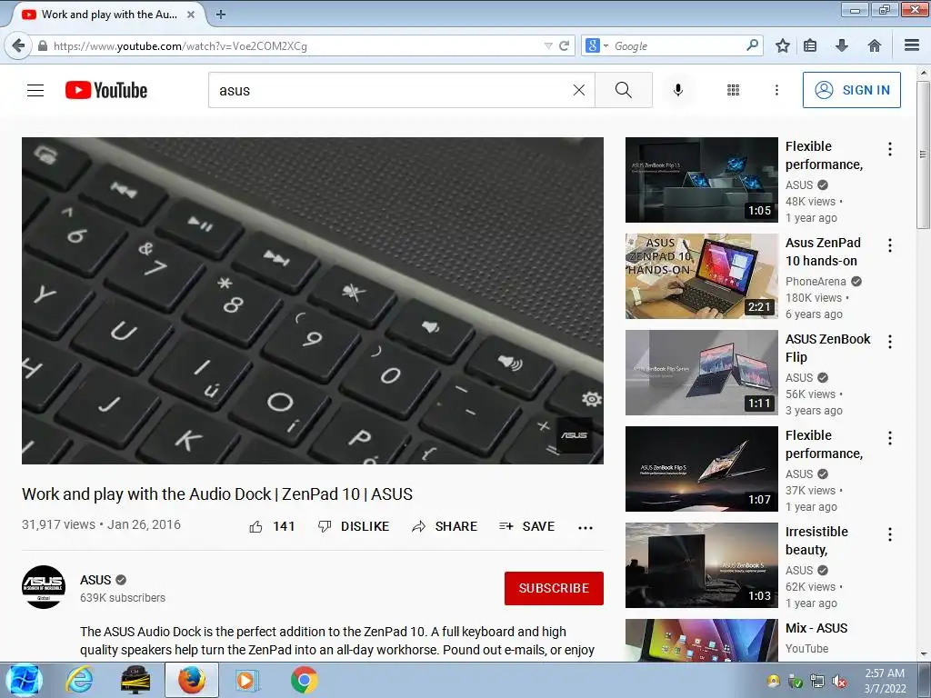Open URL history dropdown arrow
Viewport: 931px width, 698px height.
(x=548, y=45)
